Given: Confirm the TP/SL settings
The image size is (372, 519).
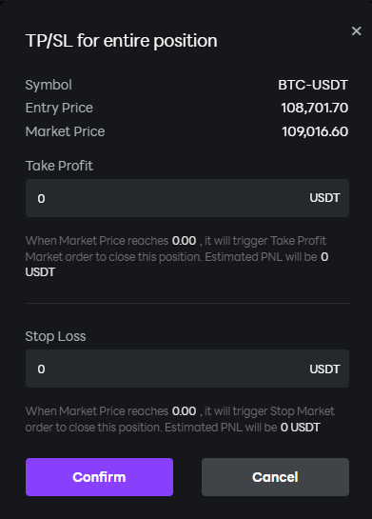Looking at the screenshot, I should click(x=99, y=477).
